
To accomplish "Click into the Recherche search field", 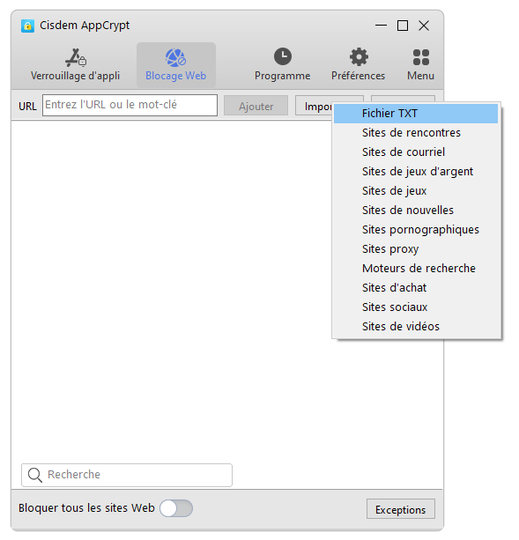I will point(127,476).
